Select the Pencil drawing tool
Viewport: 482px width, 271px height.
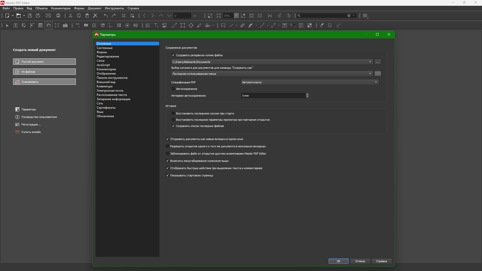coord(199,25)
